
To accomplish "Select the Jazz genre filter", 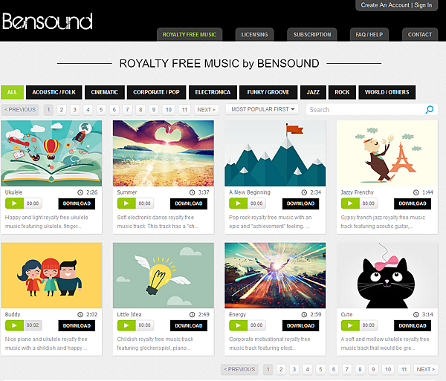I will (313, 92).
